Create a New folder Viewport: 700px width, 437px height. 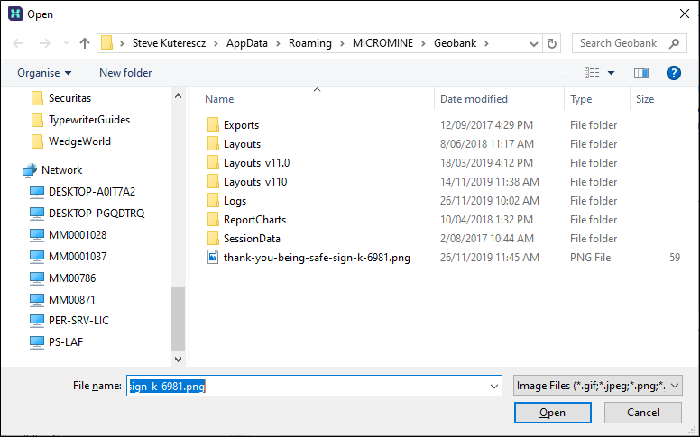pos(125,73)
